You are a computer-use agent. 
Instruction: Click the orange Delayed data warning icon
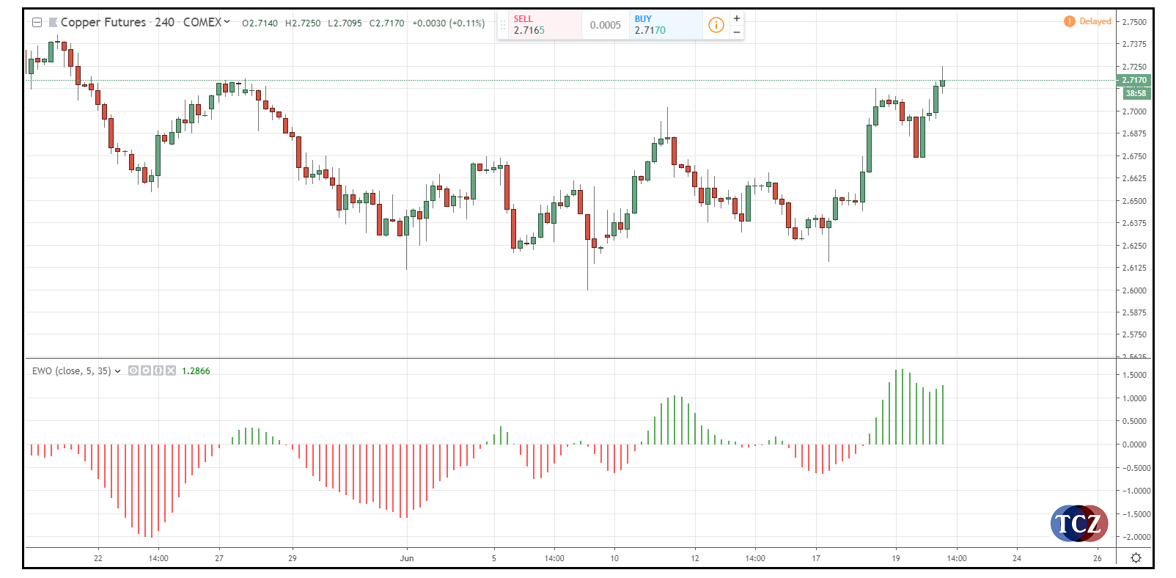click(1069, 21)
